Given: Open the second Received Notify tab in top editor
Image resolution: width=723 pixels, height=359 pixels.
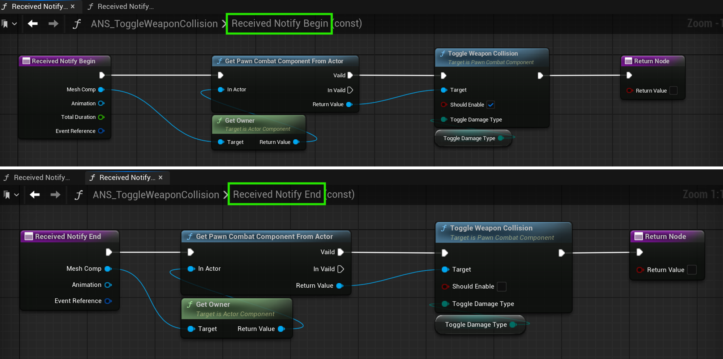Looking at the screenshot, I should (x=121, y=7).
